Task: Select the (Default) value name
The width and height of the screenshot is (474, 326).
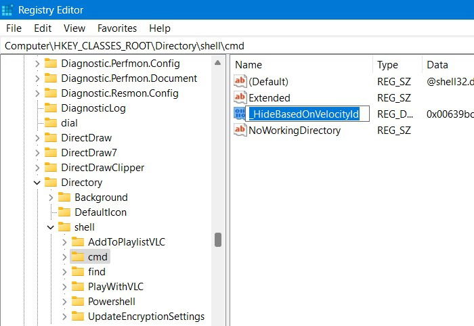Action: pyautogui.click(x=268, y=81)
